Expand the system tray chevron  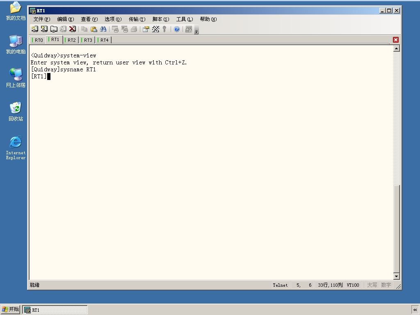[415, 310]
